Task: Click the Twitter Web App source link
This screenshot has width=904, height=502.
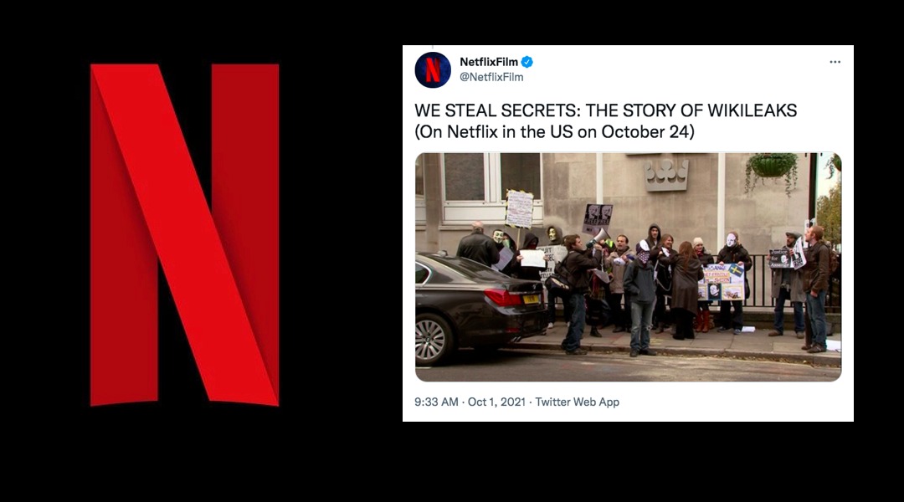Action: [x=577, y=402]
